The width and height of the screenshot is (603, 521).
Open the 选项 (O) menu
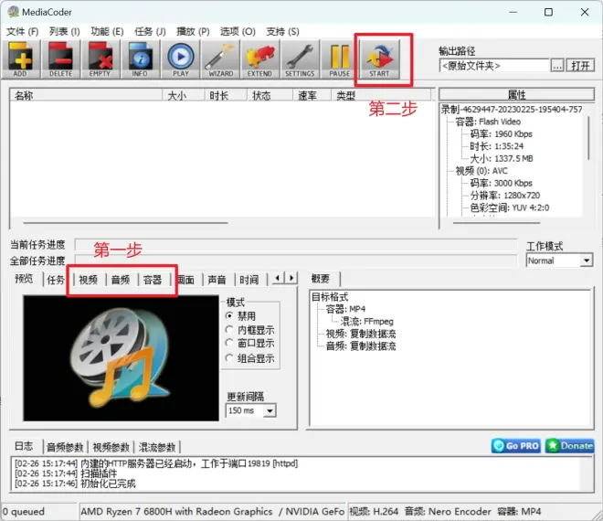tap(238, 32)
